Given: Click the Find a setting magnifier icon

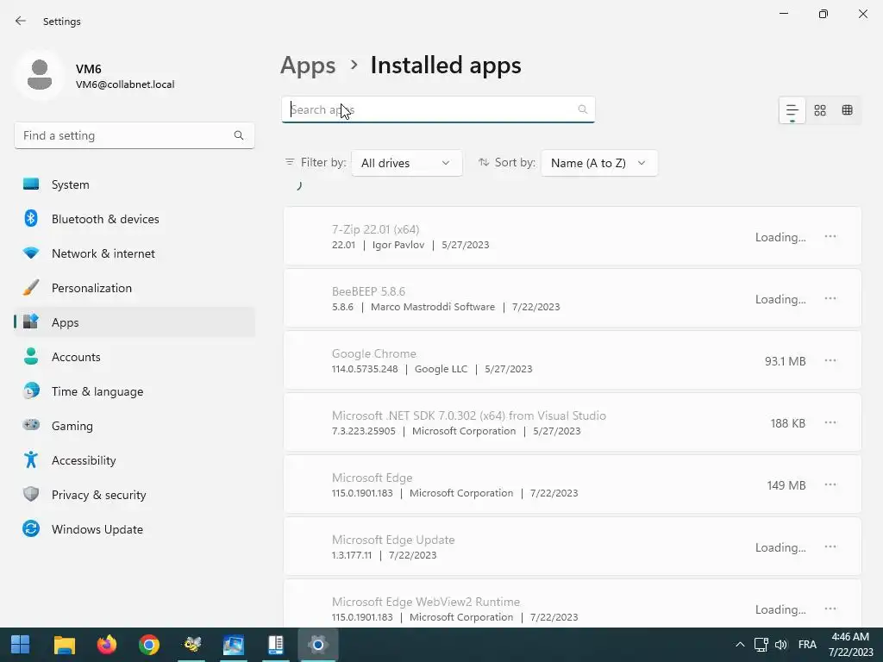Looking at the screenshot, I should 239,135.
